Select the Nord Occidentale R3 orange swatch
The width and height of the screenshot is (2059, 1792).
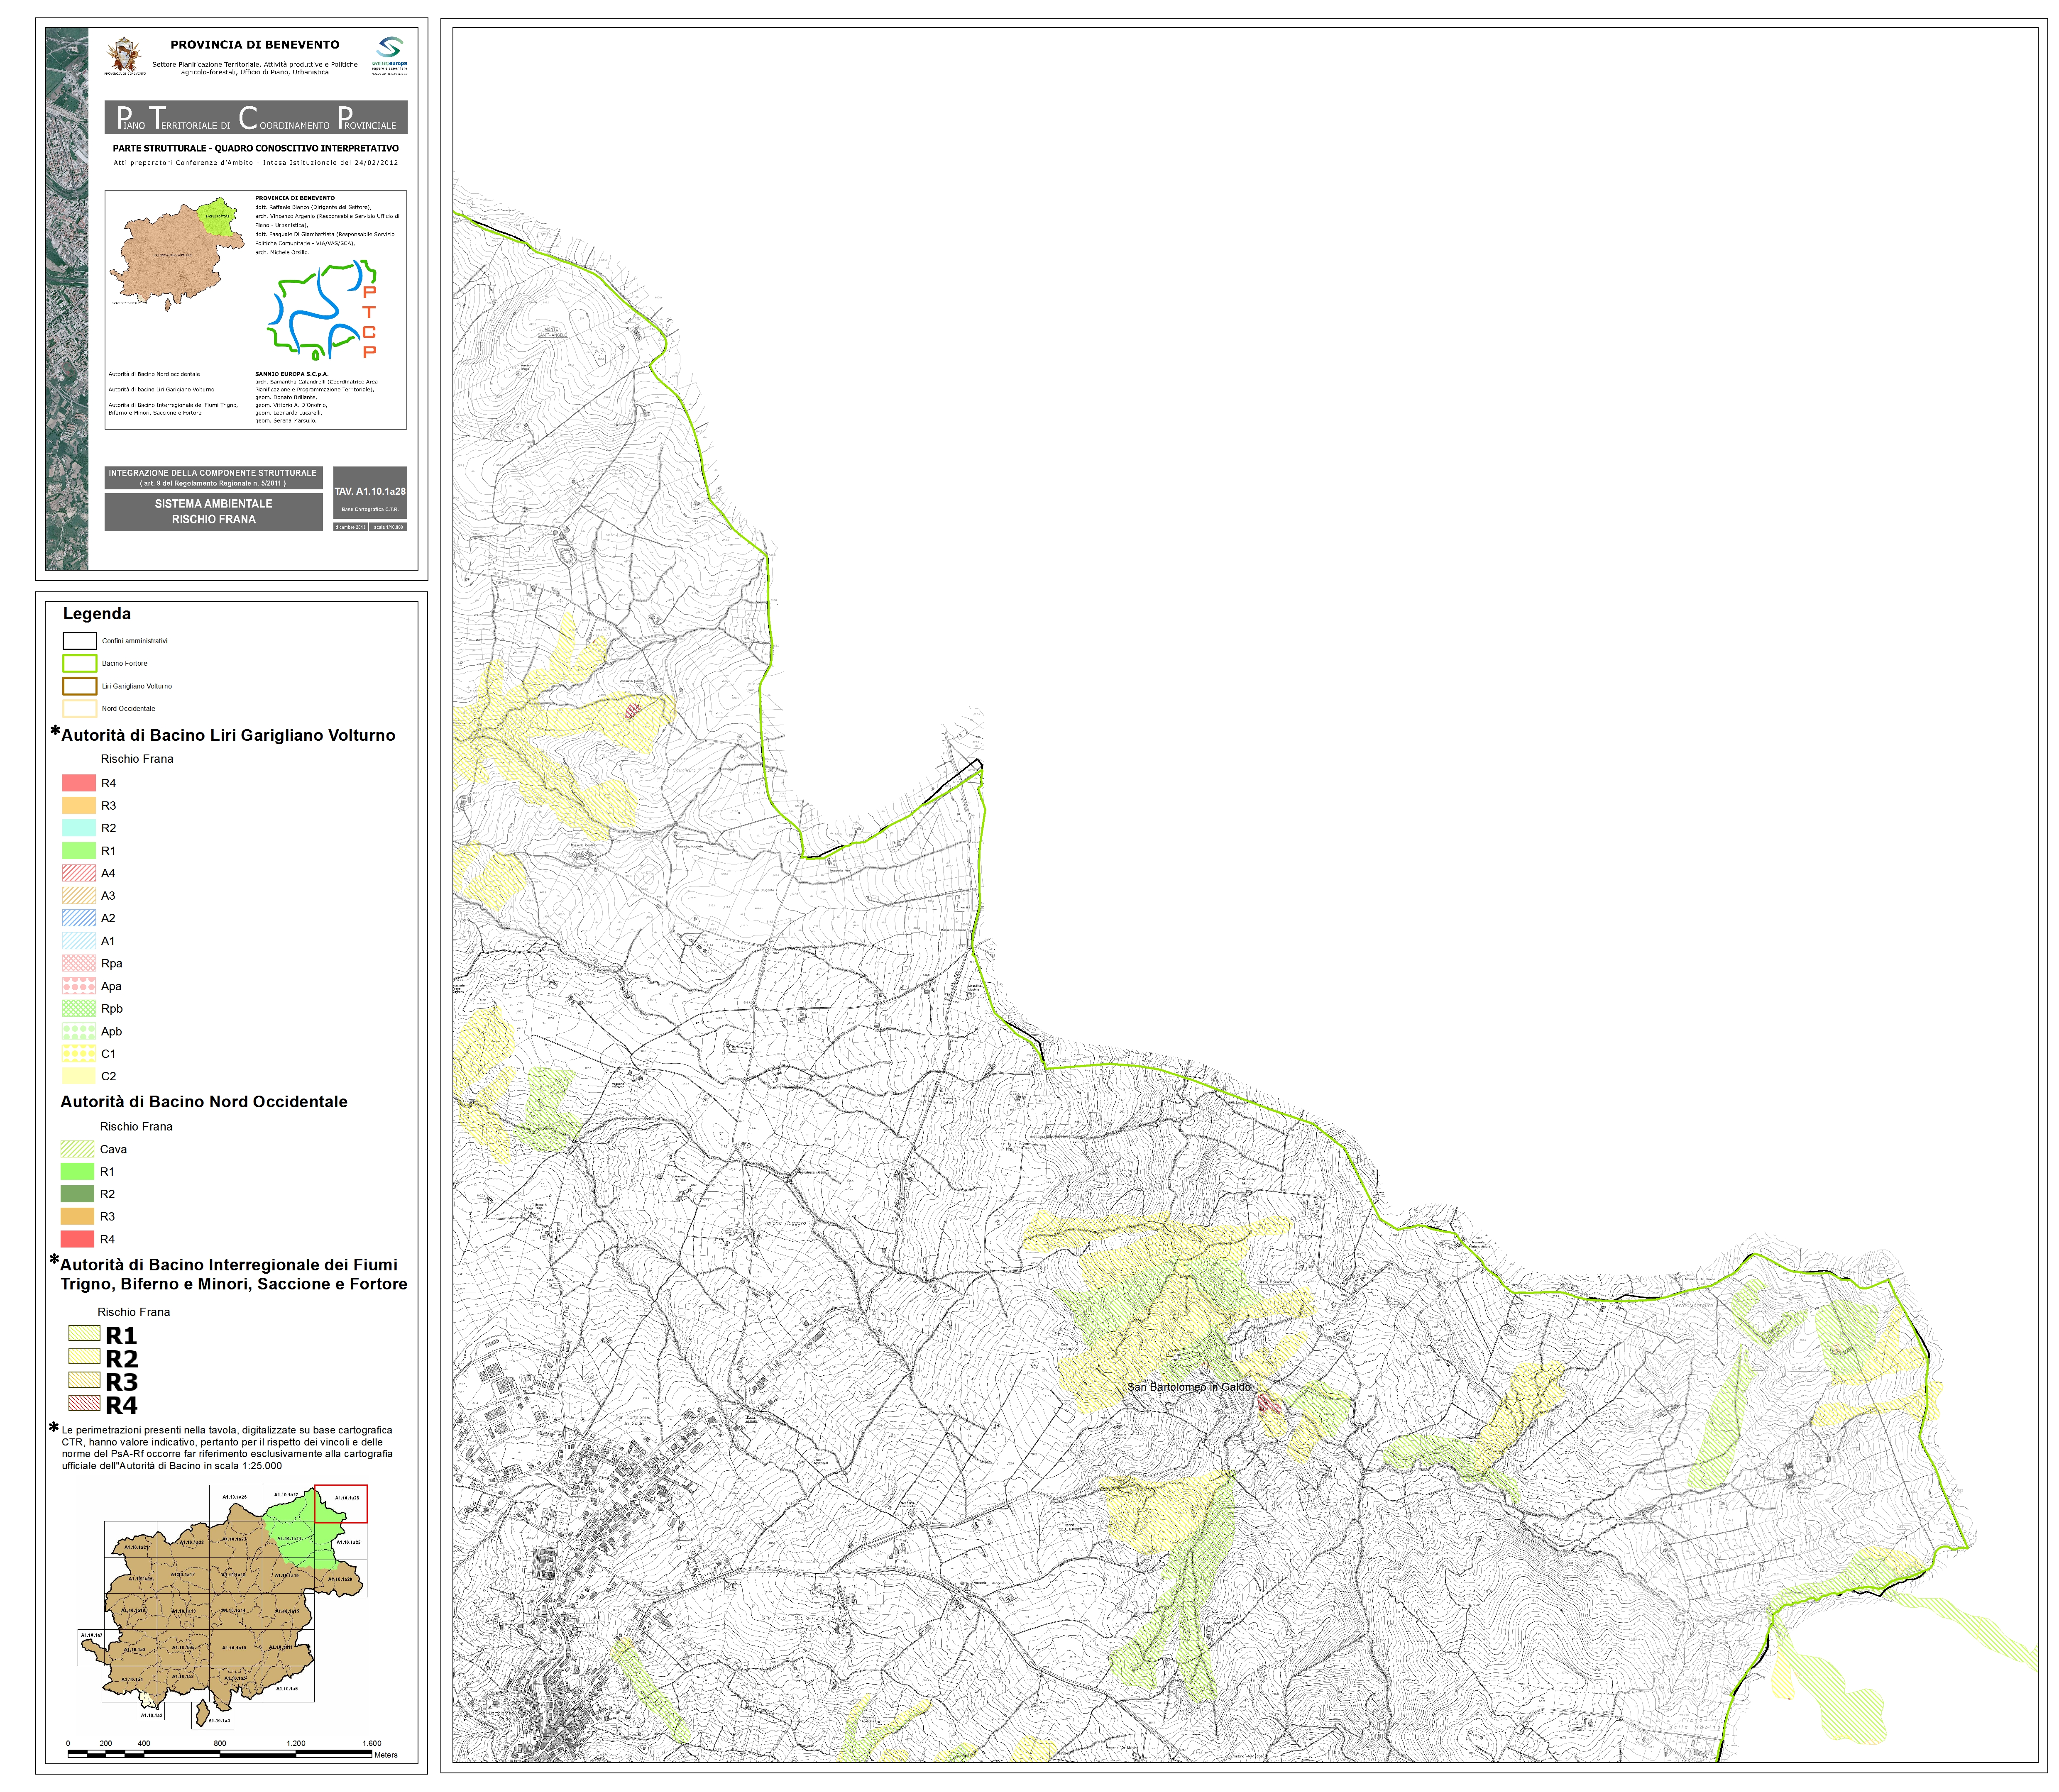[x=78, y=1216]
